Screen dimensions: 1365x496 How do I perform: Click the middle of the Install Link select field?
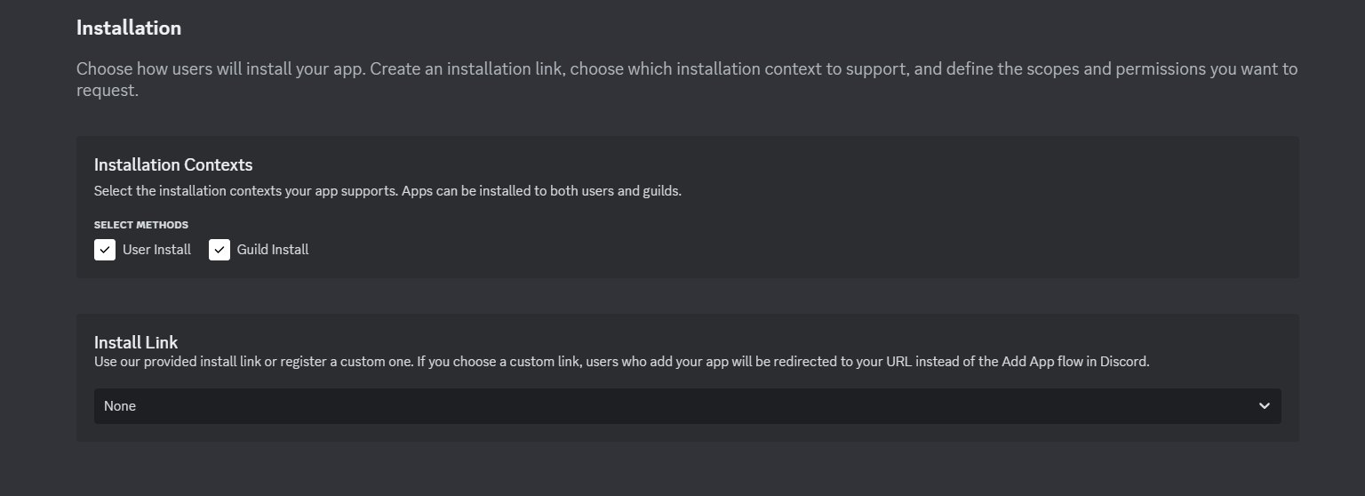click(687, 406)
